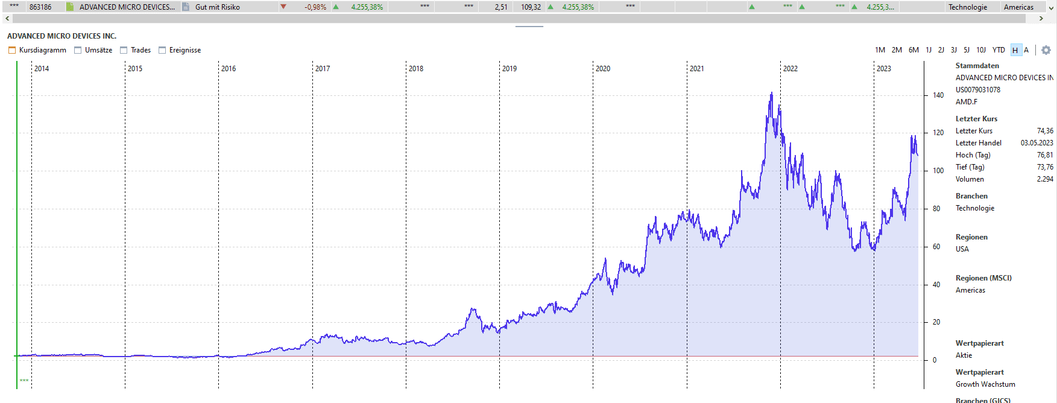Click the 2014 year marker on chart
This screenshot has width=1057, height=403.
point(42,69)
